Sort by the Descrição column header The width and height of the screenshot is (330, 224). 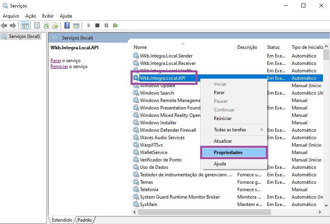(249, 47)
